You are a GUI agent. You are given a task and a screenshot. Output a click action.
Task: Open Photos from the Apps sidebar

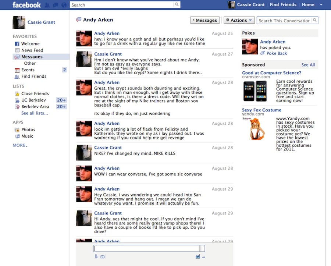[28, 130]
